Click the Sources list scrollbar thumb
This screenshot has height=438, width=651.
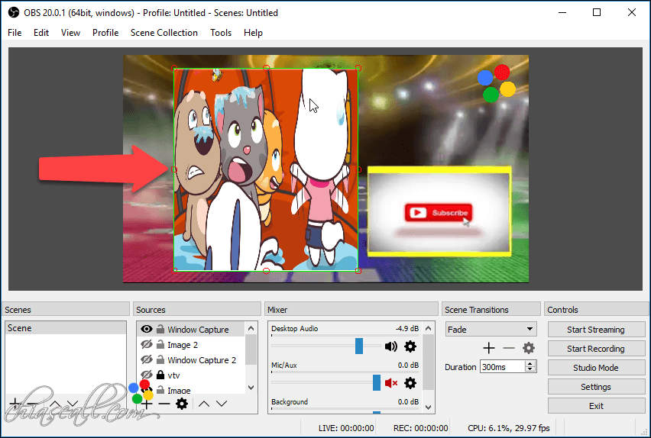click(251, 349)
